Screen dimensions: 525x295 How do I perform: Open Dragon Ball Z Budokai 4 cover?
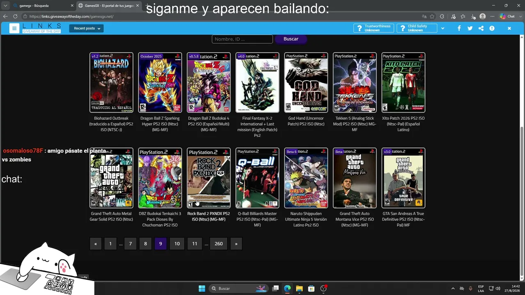coord(209,82)
